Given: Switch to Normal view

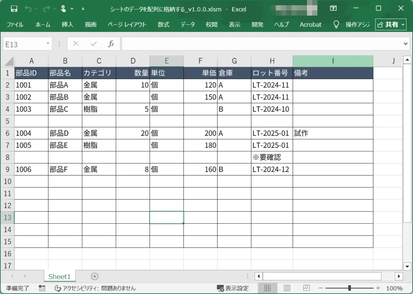Looking at the screenshot, I should [x=267, y=288].
